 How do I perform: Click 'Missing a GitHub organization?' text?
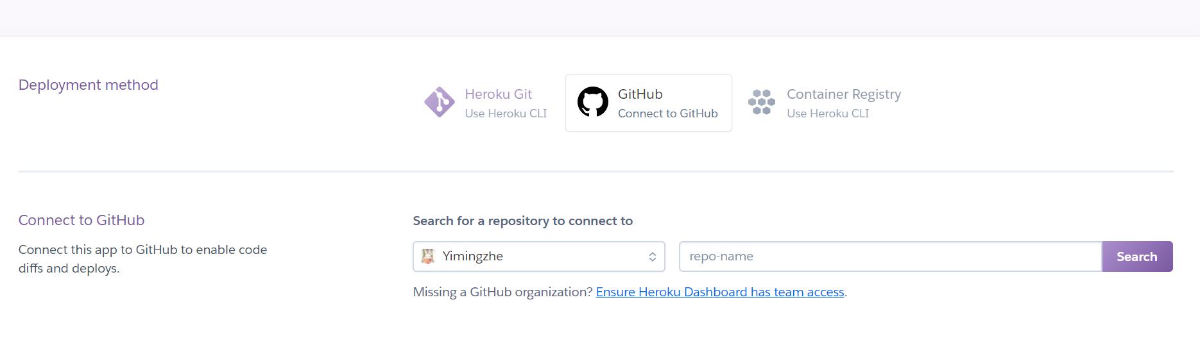(503, 292)
